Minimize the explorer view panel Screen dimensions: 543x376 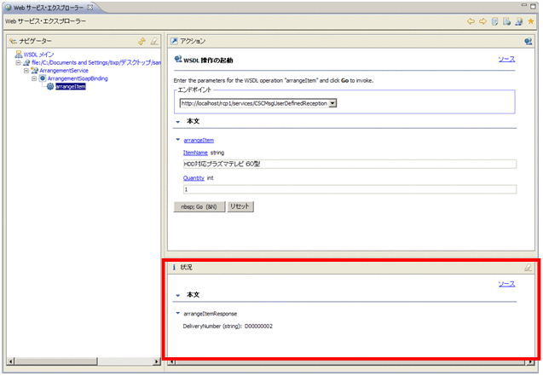tap(524, 5)
